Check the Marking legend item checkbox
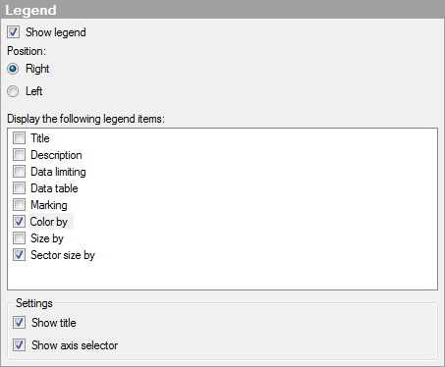Image resolution: width=445 pixels, height=367 pixels. [19, 204]
